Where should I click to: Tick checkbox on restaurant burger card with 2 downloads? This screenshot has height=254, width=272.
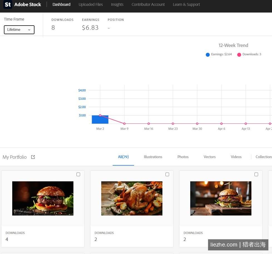[x=256, y=175]
